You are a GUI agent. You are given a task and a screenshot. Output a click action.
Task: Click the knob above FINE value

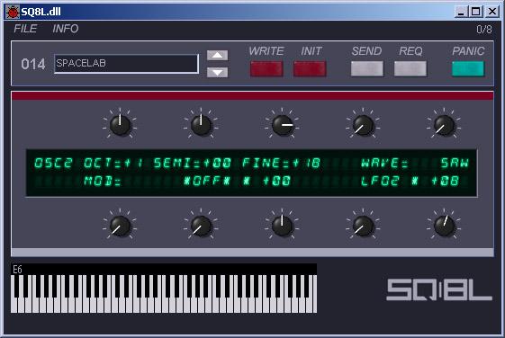click(x=282, y=125)
